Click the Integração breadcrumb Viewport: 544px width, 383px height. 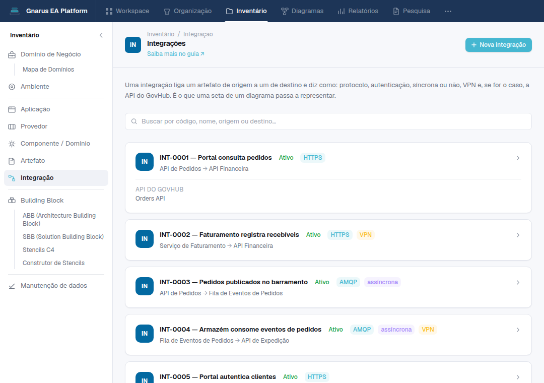[198, 34]
